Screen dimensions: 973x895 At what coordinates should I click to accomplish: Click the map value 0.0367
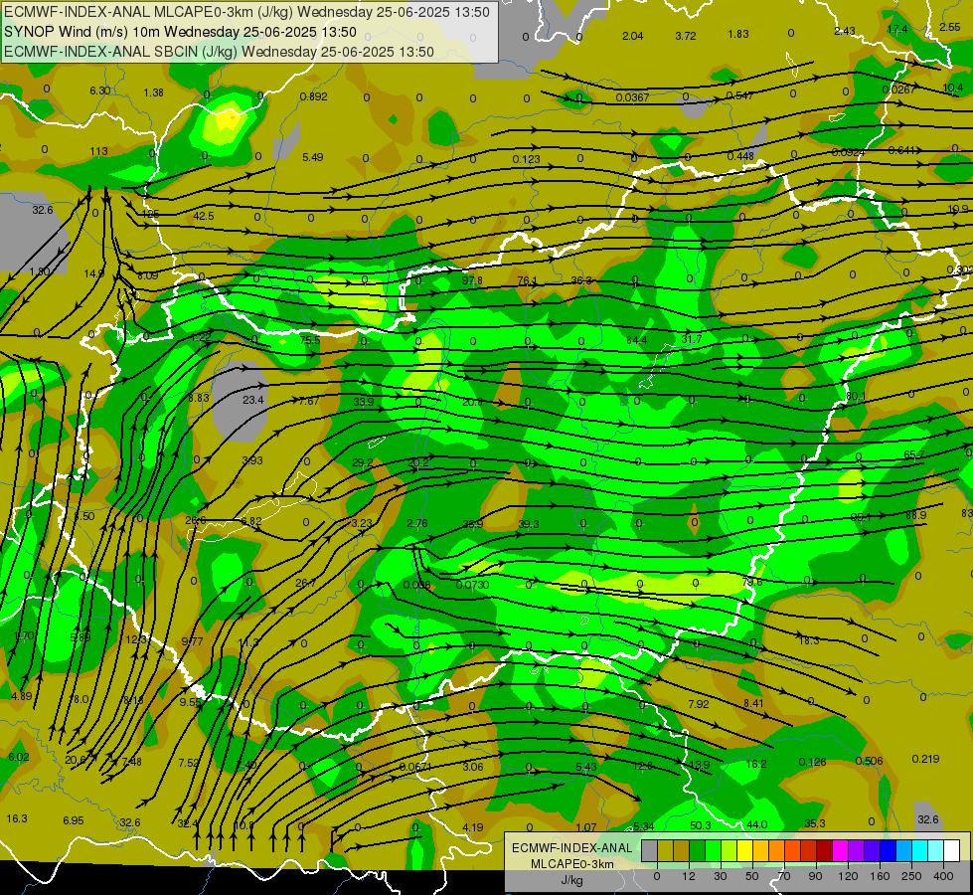pos(632,97)
